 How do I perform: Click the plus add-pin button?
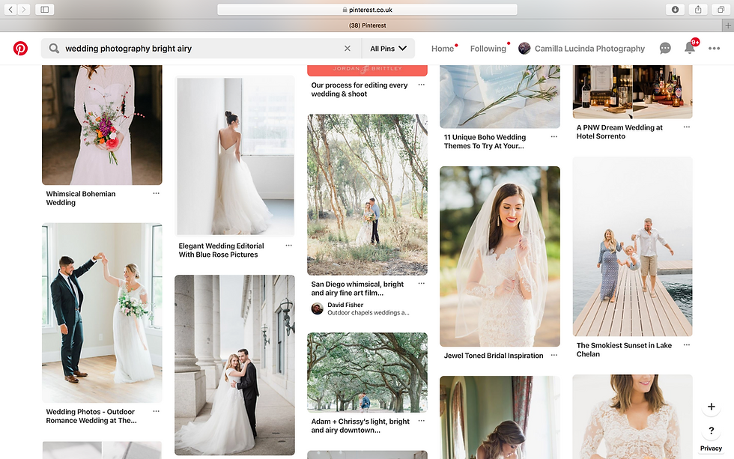(711, 407)
